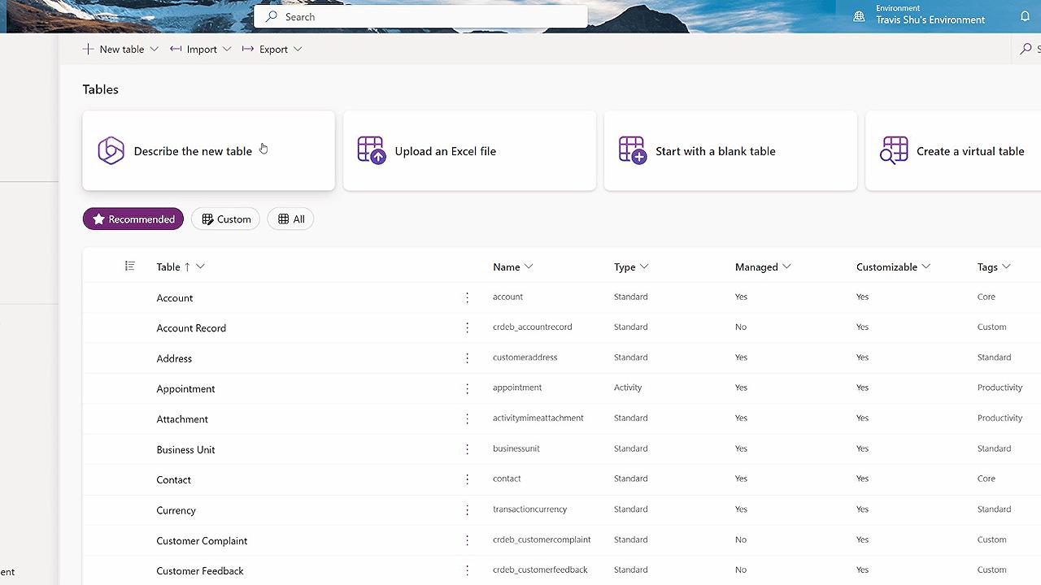
Task: Open the Customer Feedback table
Action: [x=200, y=570]
